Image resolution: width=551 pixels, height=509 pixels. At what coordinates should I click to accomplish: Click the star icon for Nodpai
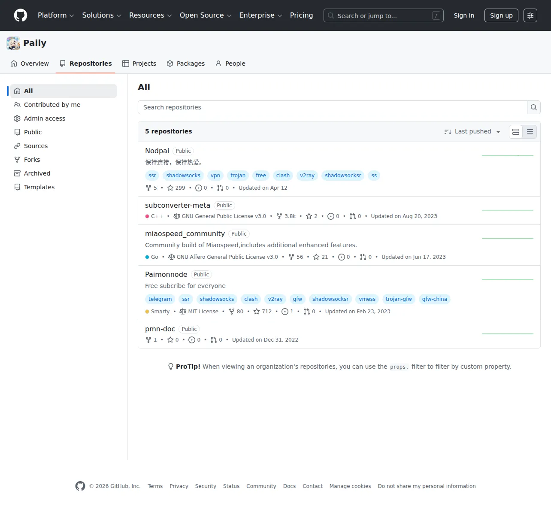170,188
